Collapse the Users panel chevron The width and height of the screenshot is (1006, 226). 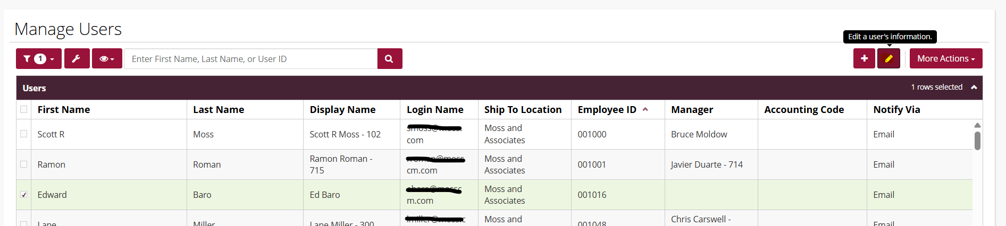974,88
